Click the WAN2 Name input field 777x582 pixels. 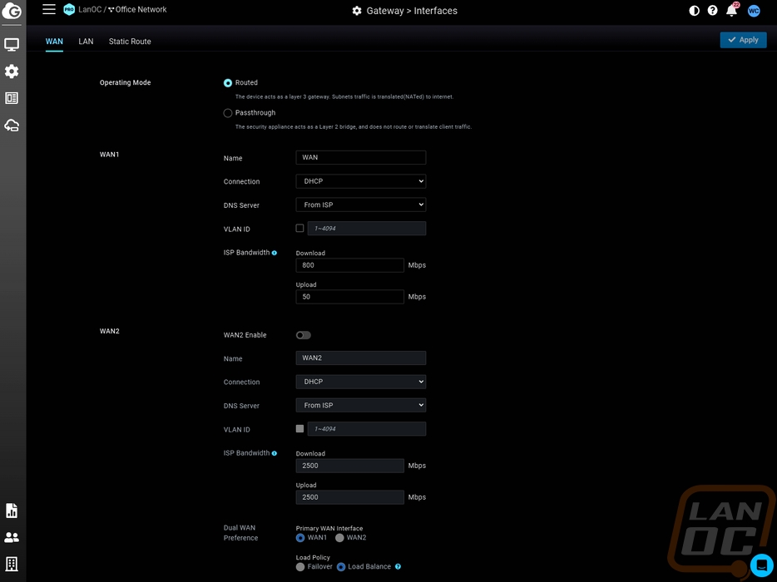pos(361,358)
